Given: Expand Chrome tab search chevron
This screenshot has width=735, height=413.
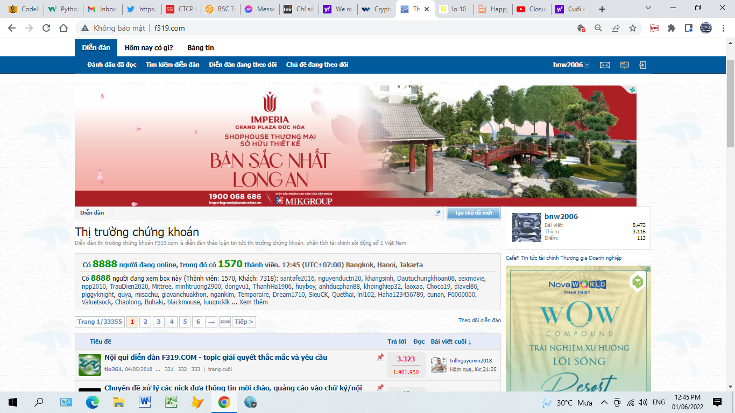Looking at the screenshot, I should (x=648, y=9).
